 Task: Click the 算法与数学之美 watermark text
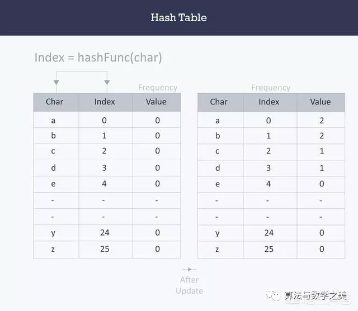click(x=315, y=296)
